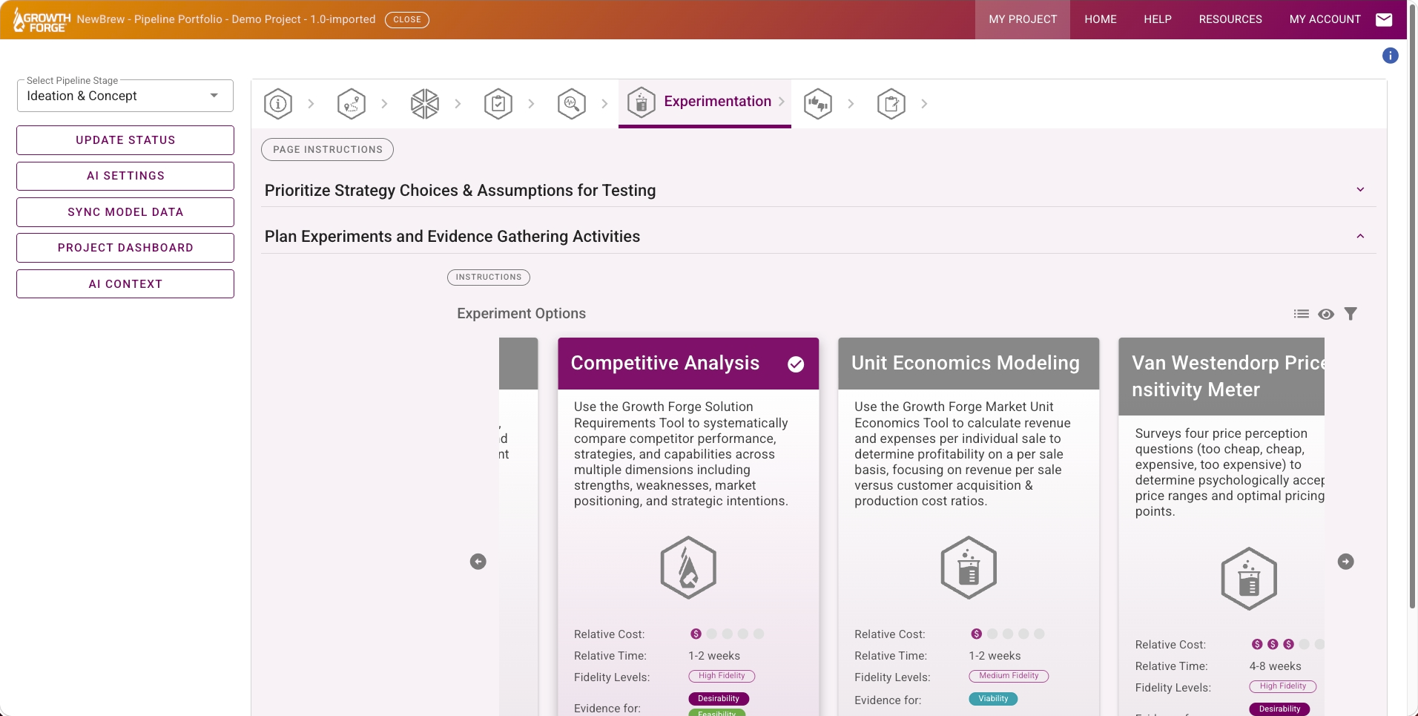1418x716 pixels.
Task: Uncheck the Competitive Analysis selected checkmark
Action: coord(796,364)
